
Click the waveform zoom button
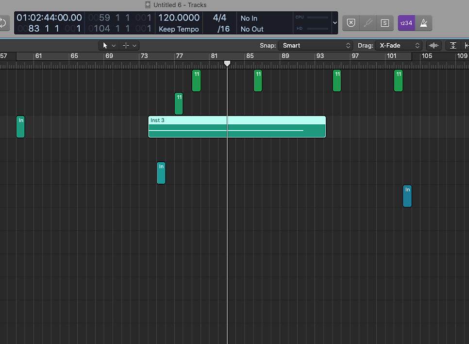434,46
